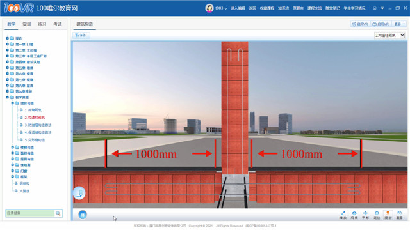This screenshot has height=230, width=410.
Task: Click the user avatar icon
Action: 209,8
